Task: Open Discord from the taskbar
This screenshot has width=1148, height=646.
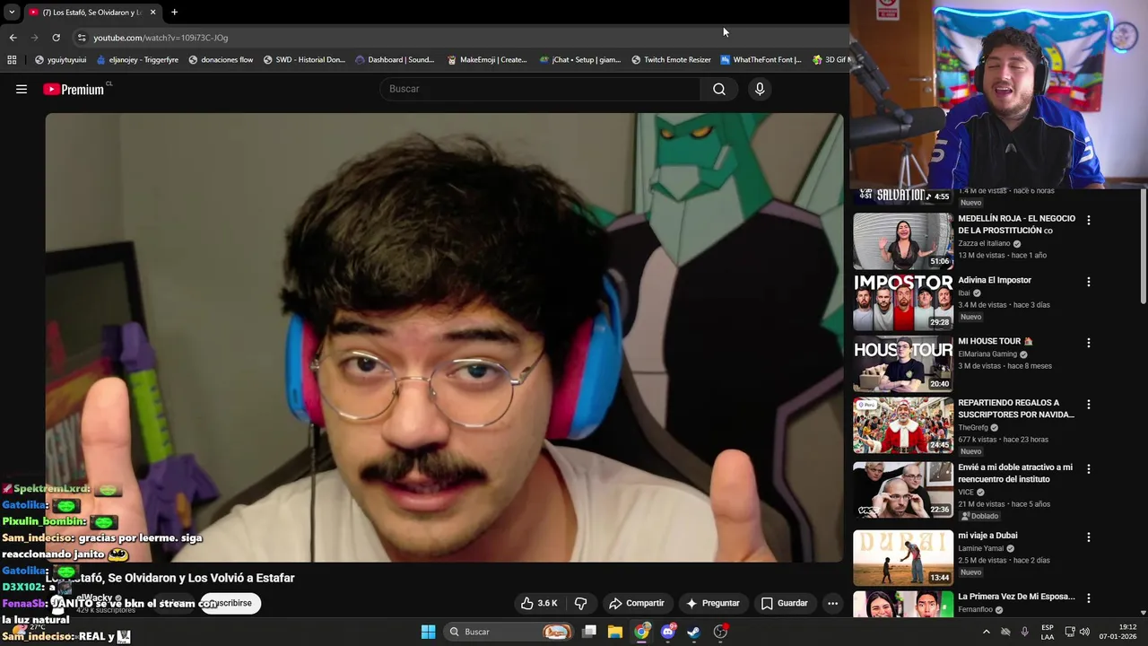Action: coord(668,632)
